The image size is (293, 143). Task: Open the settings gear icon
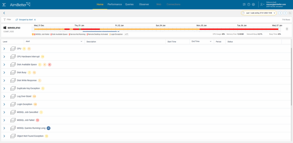tap(253, 5)
